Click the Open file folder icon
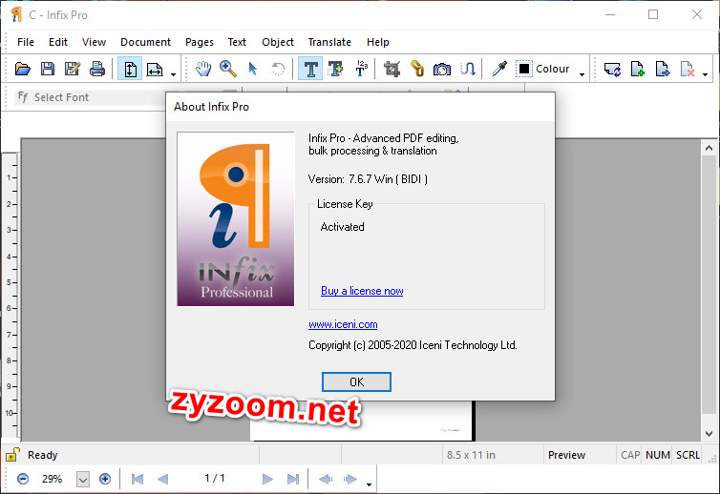The height and width of the screenshot is (494, 720). point(23,69)
